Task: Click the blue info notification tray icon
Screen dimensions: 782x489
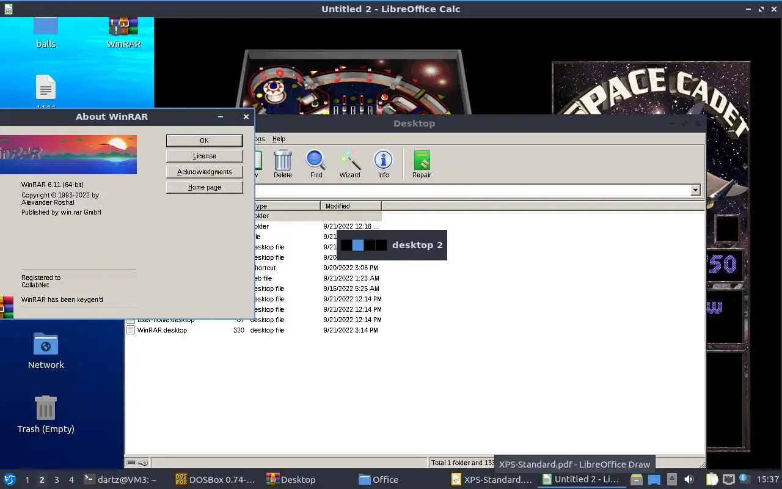Action: pyautogui.click(x=744, y=479)
